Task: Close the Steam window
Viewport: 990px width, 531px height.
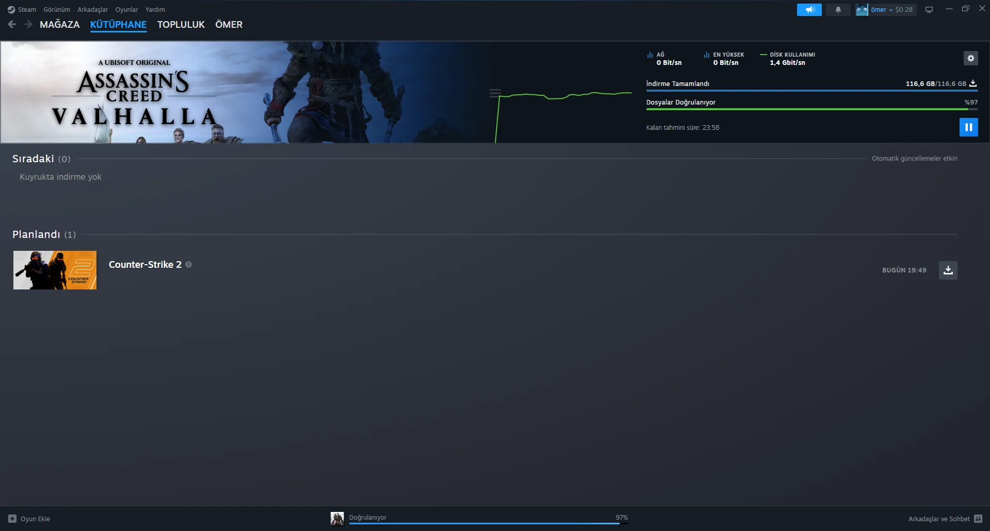Action: (982, 9)
